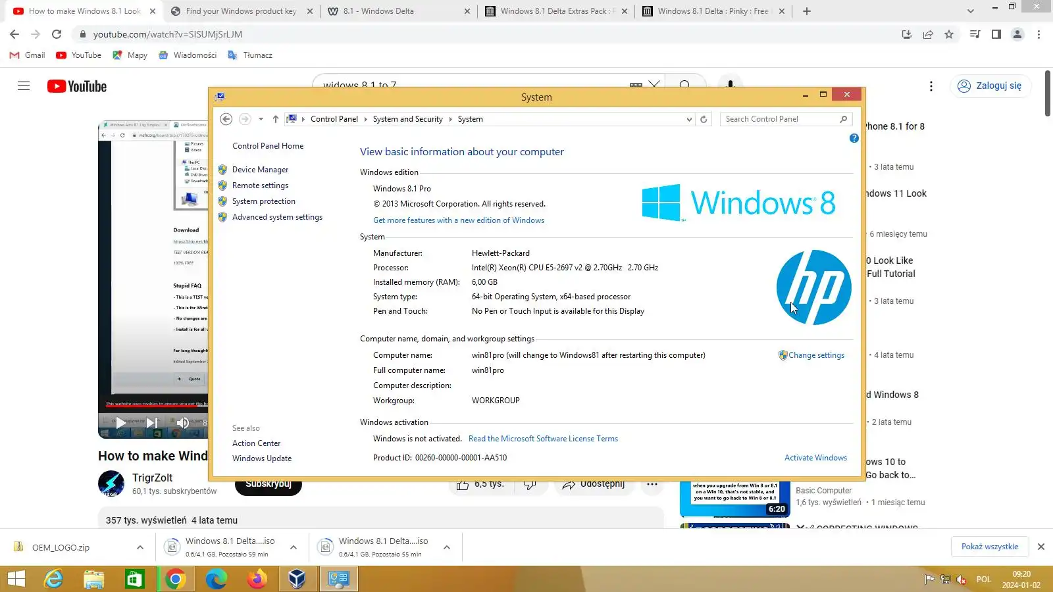Image resolution: width=1053 pixels, height=592 pixels.
Task: Open Remote settings
Action: [260, 185]
